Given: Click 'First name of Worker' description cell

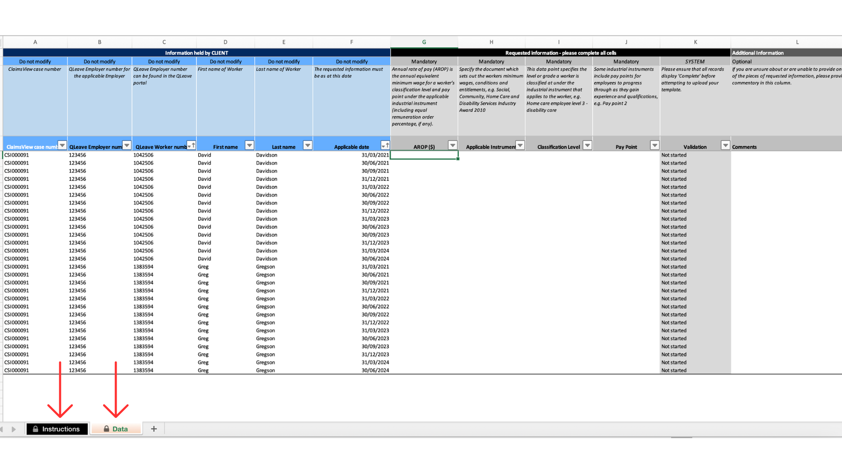Looking at the screenshot, I should click(225, 101).
